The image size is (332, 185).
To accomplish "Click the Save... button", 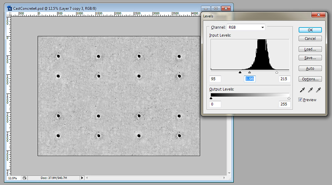I will pyautogui.click(x=310, y=58).
